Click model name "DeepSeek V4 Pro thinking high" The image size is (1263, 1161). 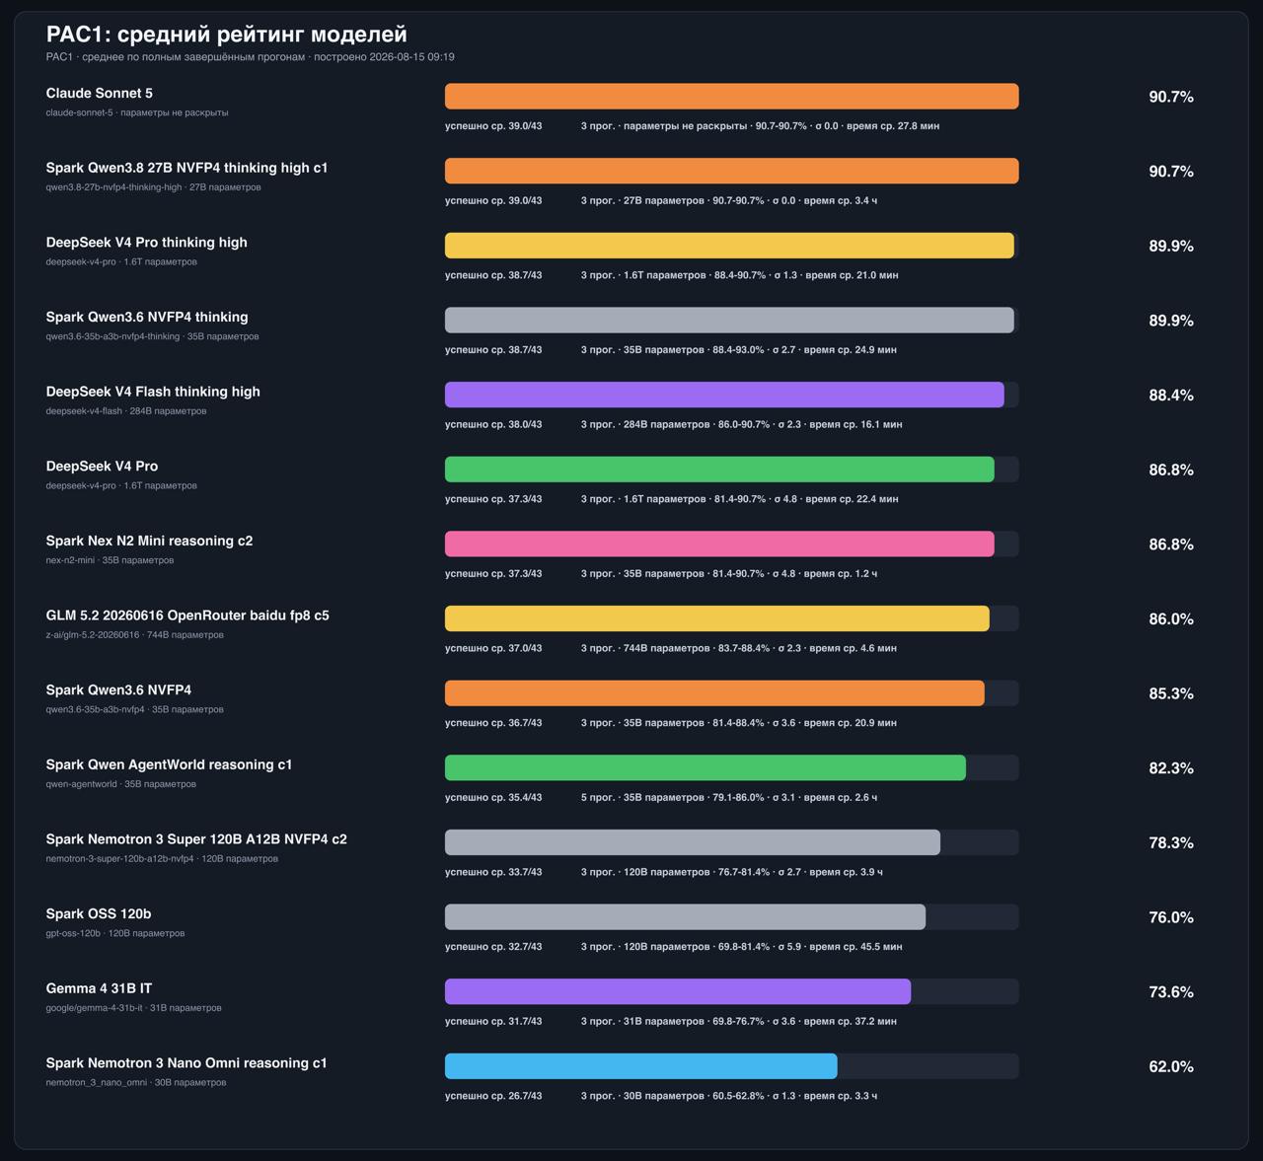(x=146, y=243)
